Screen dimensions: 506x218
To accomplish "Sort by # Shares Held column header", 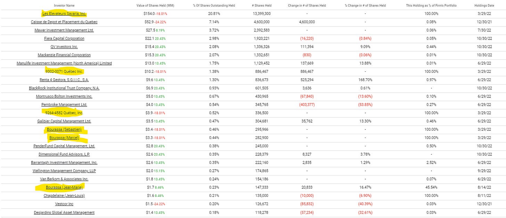I will (x=262, y=6).
